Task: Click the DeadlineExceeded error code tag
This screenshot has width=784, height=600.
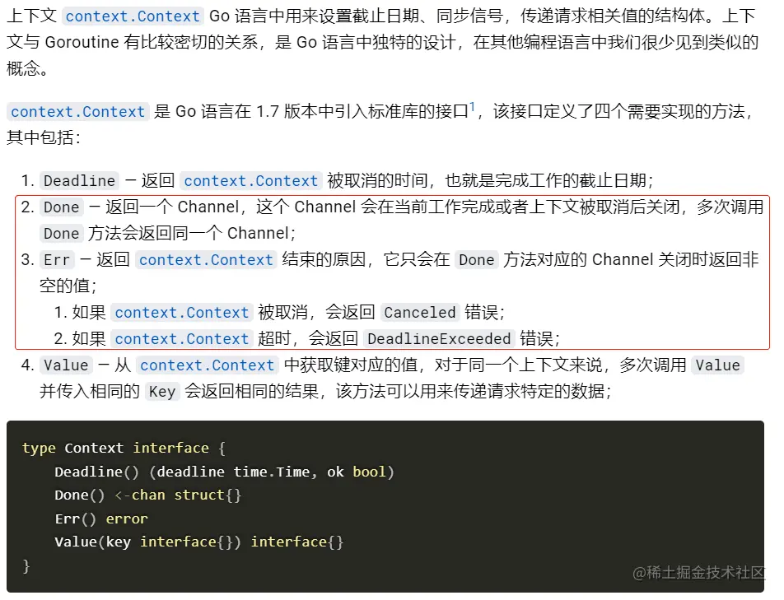Action: [439, 339]
